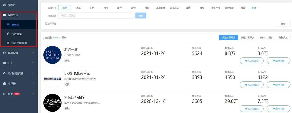Open 品牌详情 for BIOSTIME合生元
This screenshot has width=292, height=113.
(x=278, y=85)
